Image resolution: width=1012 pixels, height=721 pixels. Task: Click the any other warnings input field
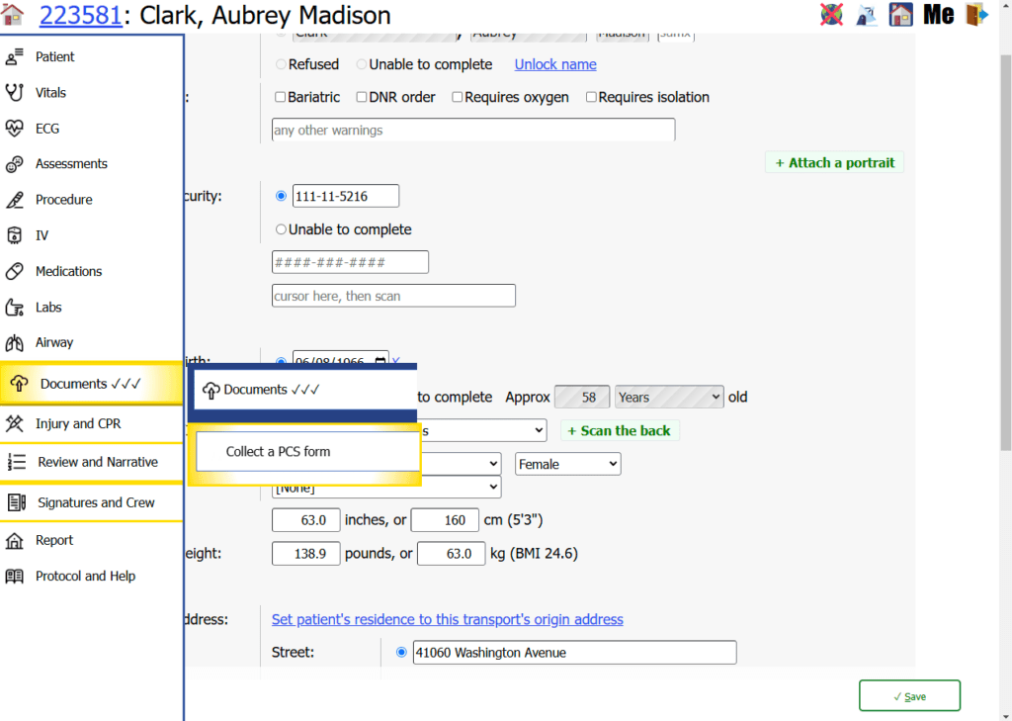[x=472, y=129]
